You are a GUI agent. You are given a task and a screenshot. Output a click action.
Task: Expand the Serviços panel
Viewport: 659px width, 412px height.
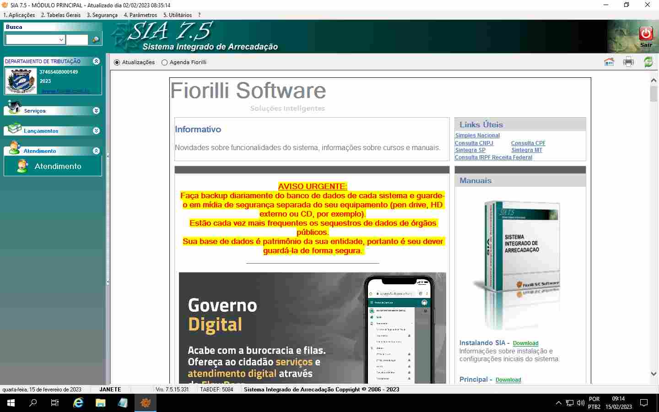tap(96, 111)
